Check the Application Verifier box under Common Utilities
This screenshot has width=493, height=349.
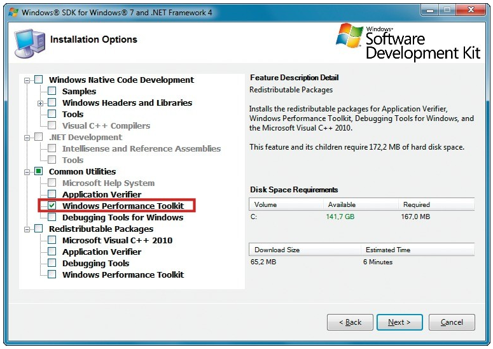coord(52,194)
